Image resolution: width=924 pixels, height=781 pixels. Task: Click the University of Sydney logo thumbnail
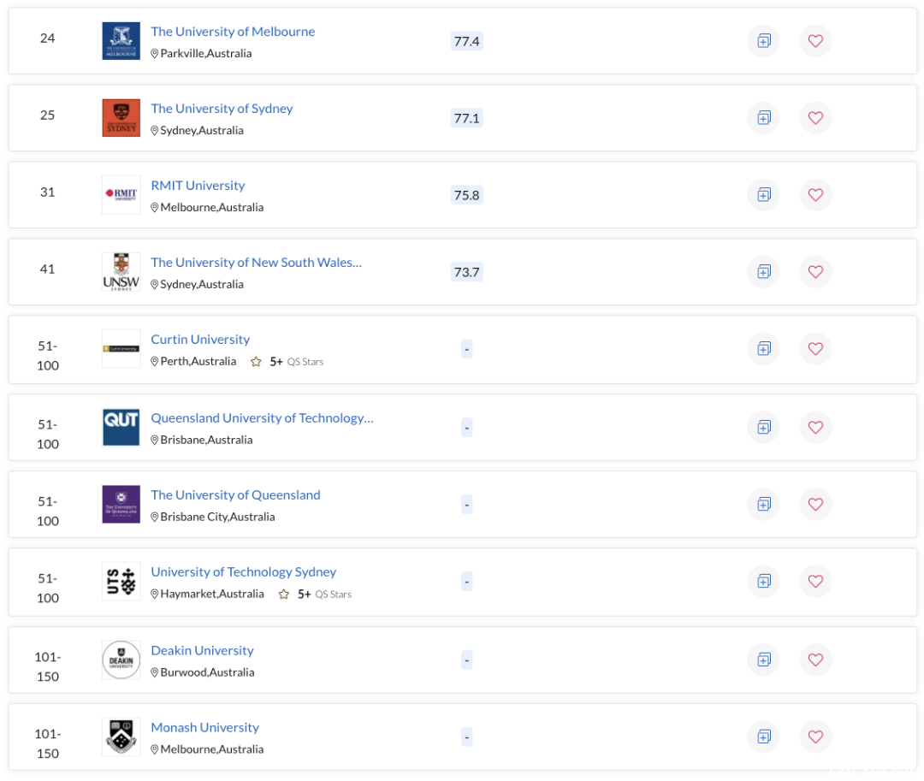coord(121,118)
